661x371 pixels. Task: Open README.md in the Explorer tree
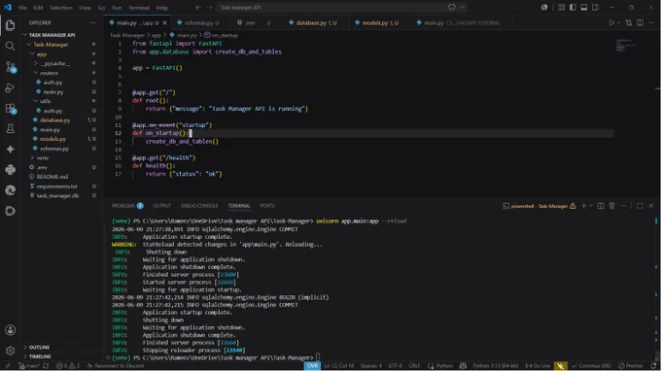(x=52, y=177)
